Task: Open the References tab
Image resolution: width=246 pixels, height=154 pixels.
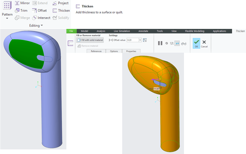Action: click(x=96, y=51)
